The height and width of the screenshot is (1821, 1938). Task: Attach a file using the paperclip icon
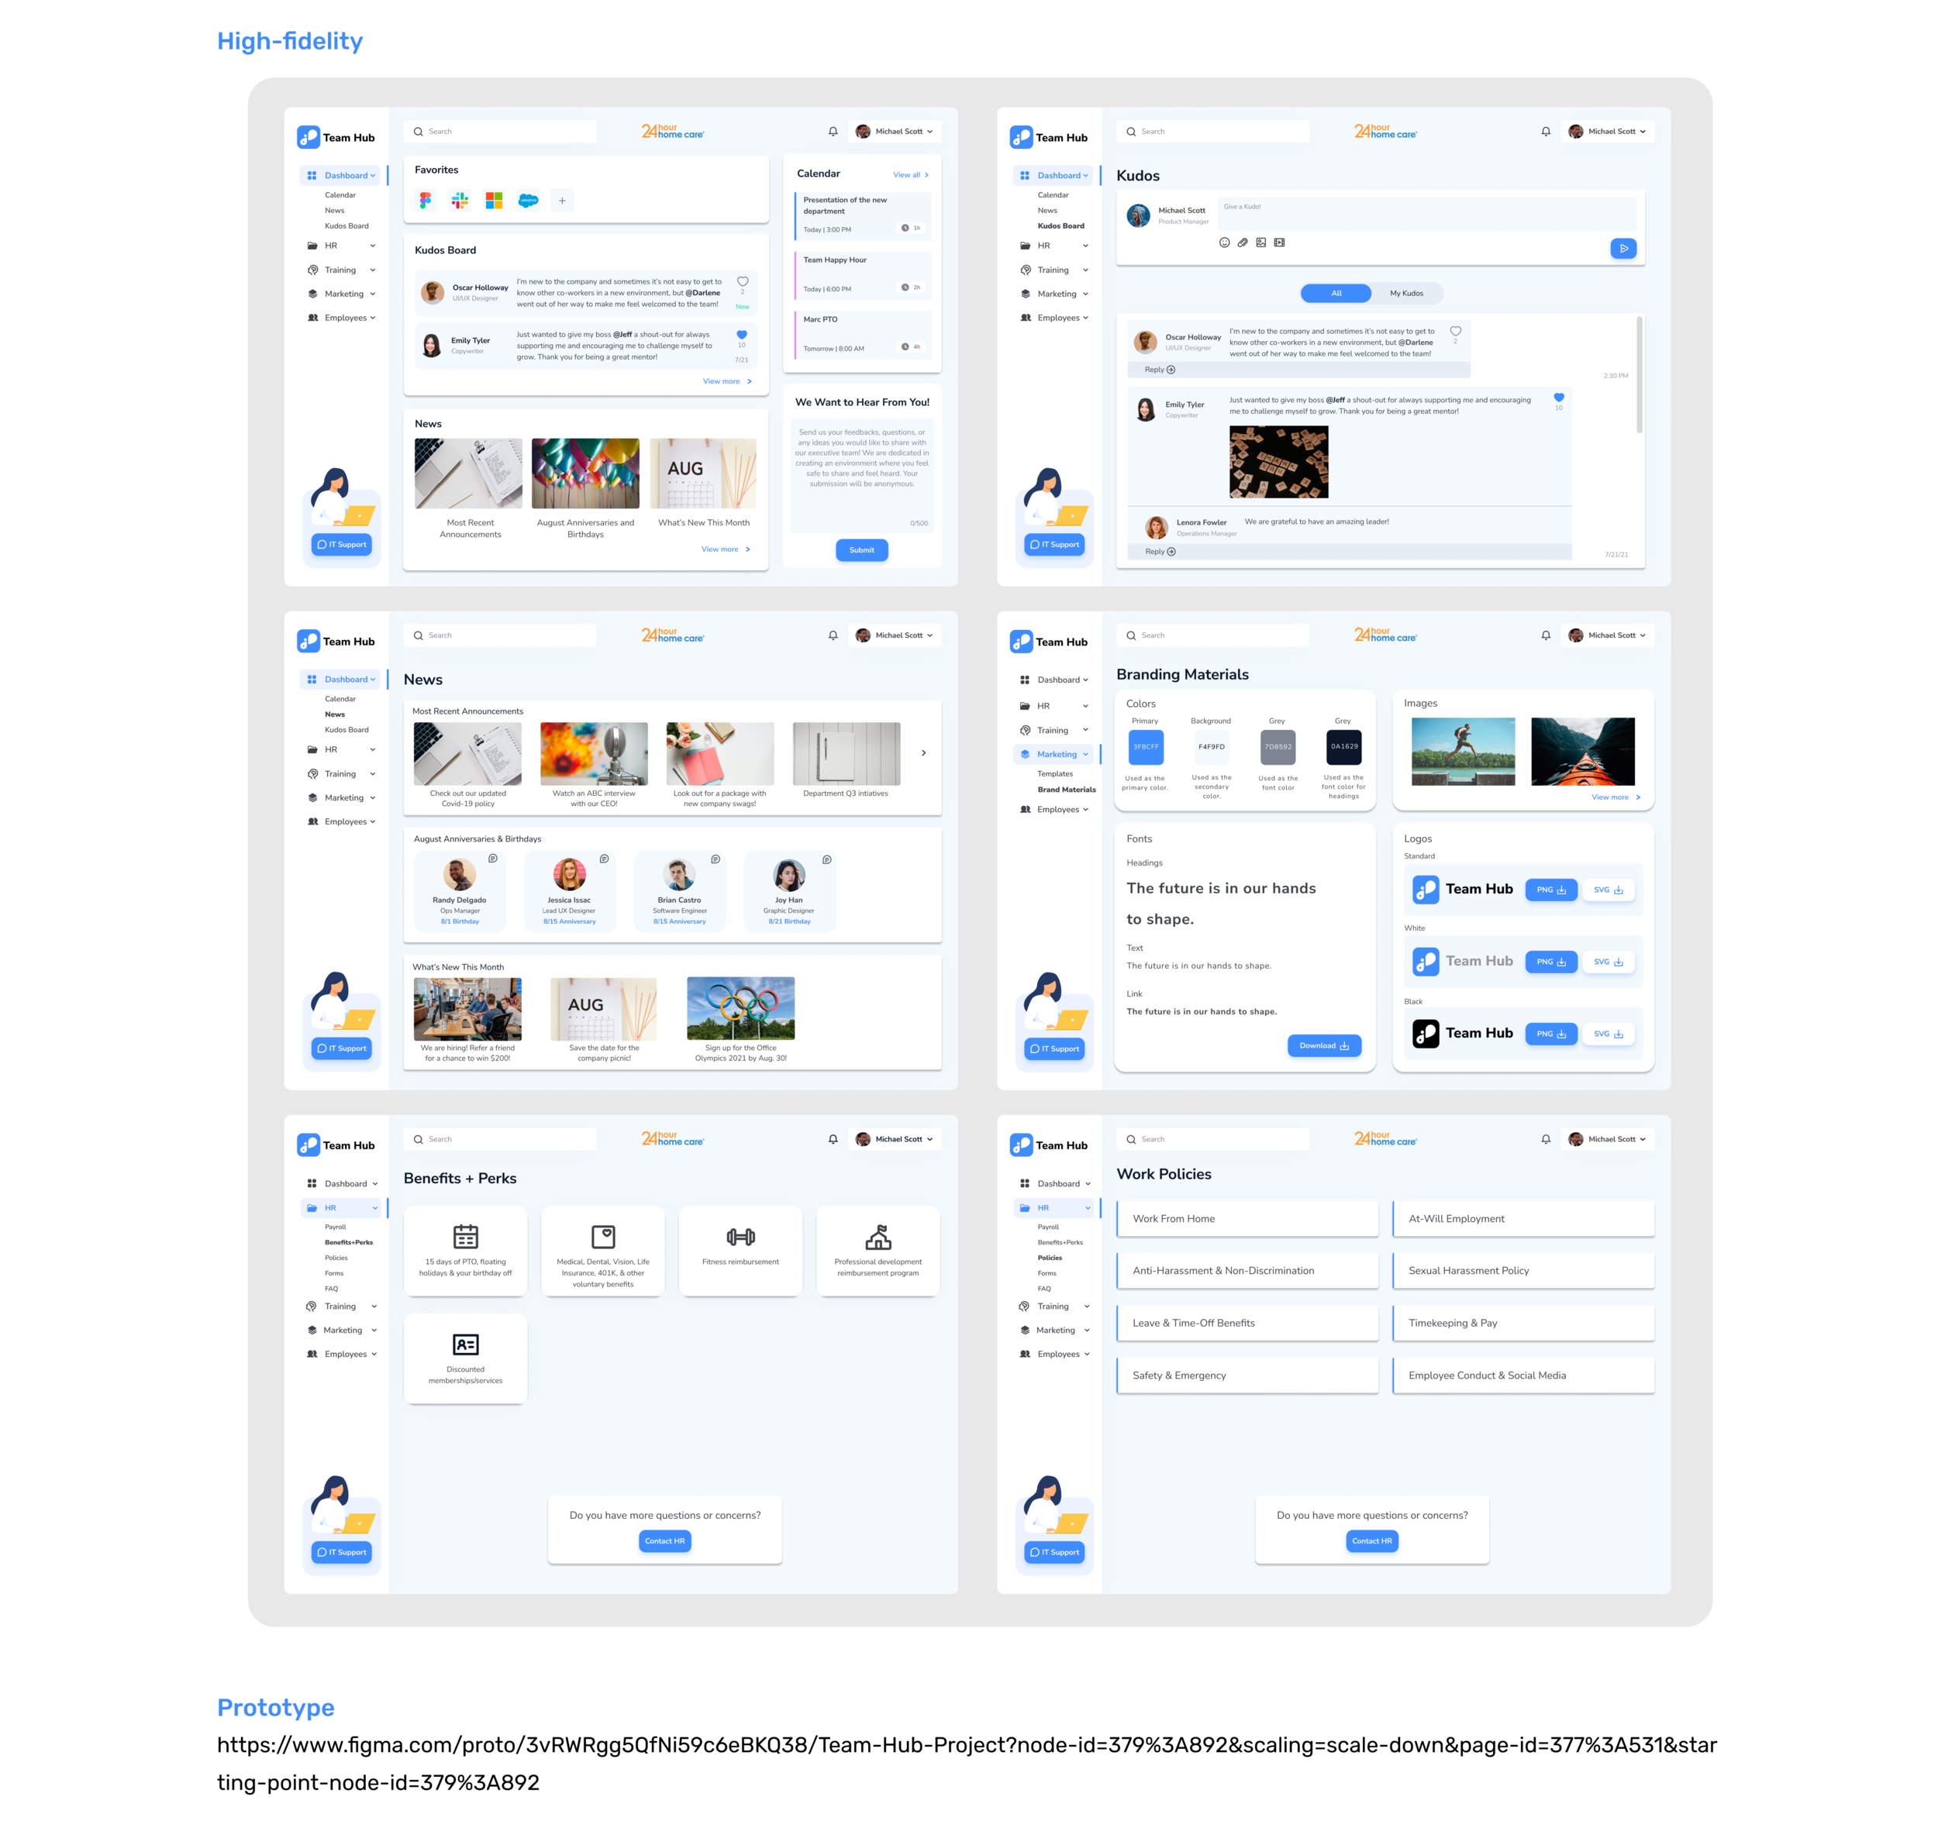1243,243
